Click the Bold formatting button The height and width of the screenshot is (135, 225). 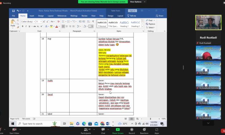[23, 26]
